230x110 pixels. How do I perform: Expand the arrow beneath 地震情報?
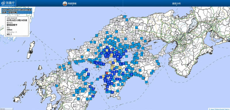coord(72,5)
